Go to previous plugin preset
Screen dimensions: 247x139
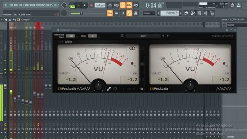pos(163,36)
